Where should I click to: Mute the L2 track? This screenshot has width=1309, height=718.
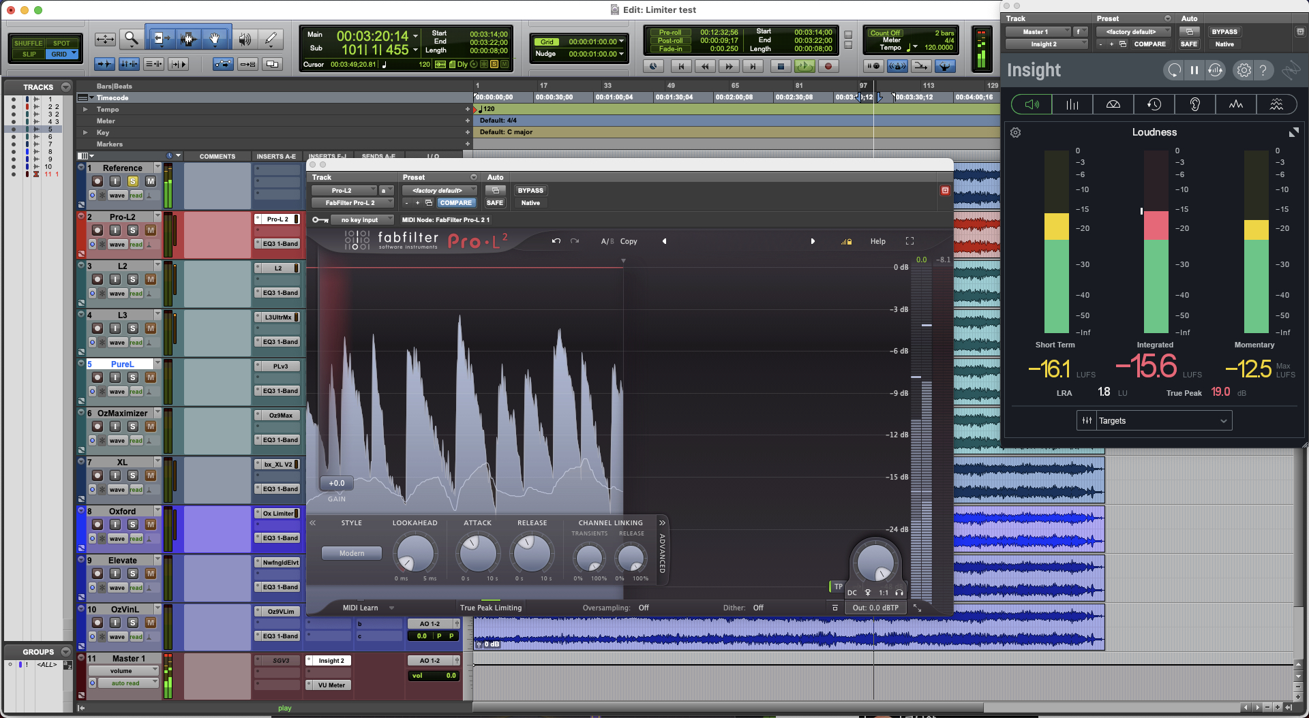click(x=151, y=279)
